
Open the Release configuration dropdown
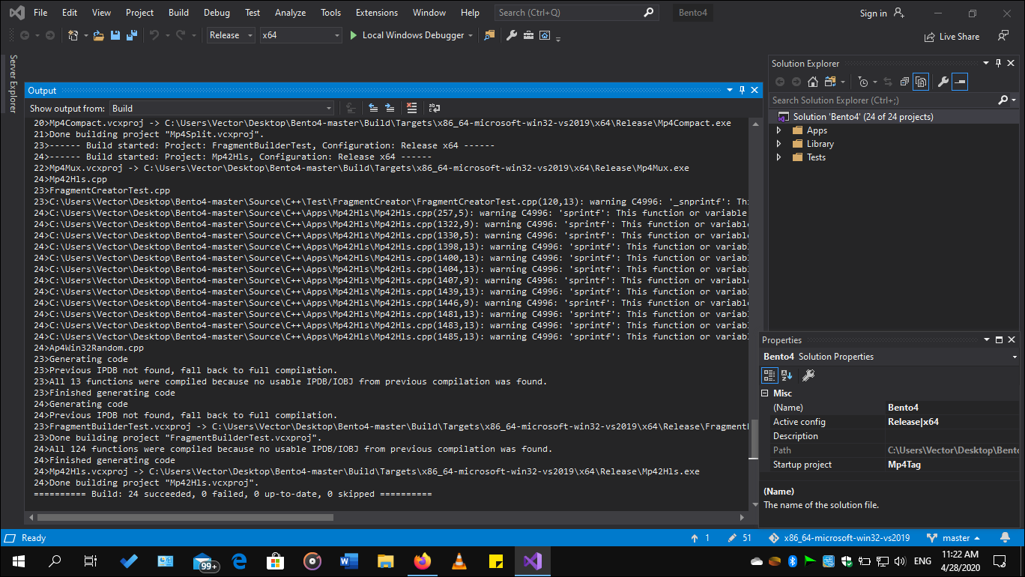[x=231, y=35]
